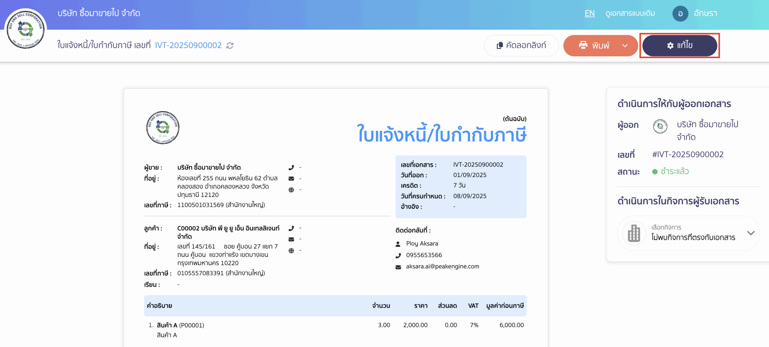Click the person icon next to Ploy Aksara
Viewport: 769px width, 347px height.
point(398,244)
